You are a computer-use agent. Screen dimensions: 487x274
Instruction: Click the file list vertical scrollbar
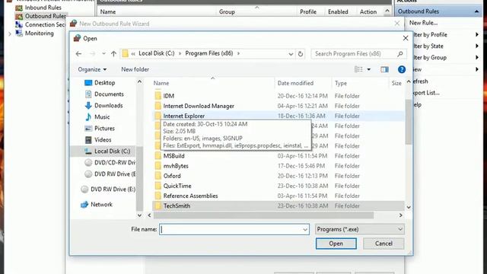click(x=409, y=121)
